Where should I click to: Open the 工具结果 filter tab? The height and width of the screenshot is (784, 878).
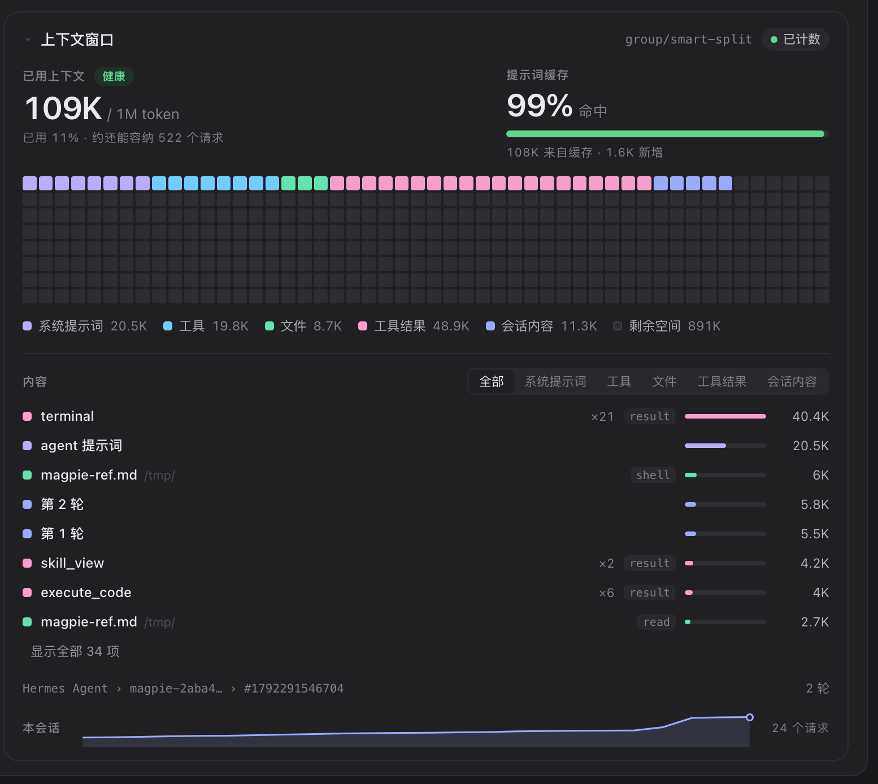tap(721, 382)
